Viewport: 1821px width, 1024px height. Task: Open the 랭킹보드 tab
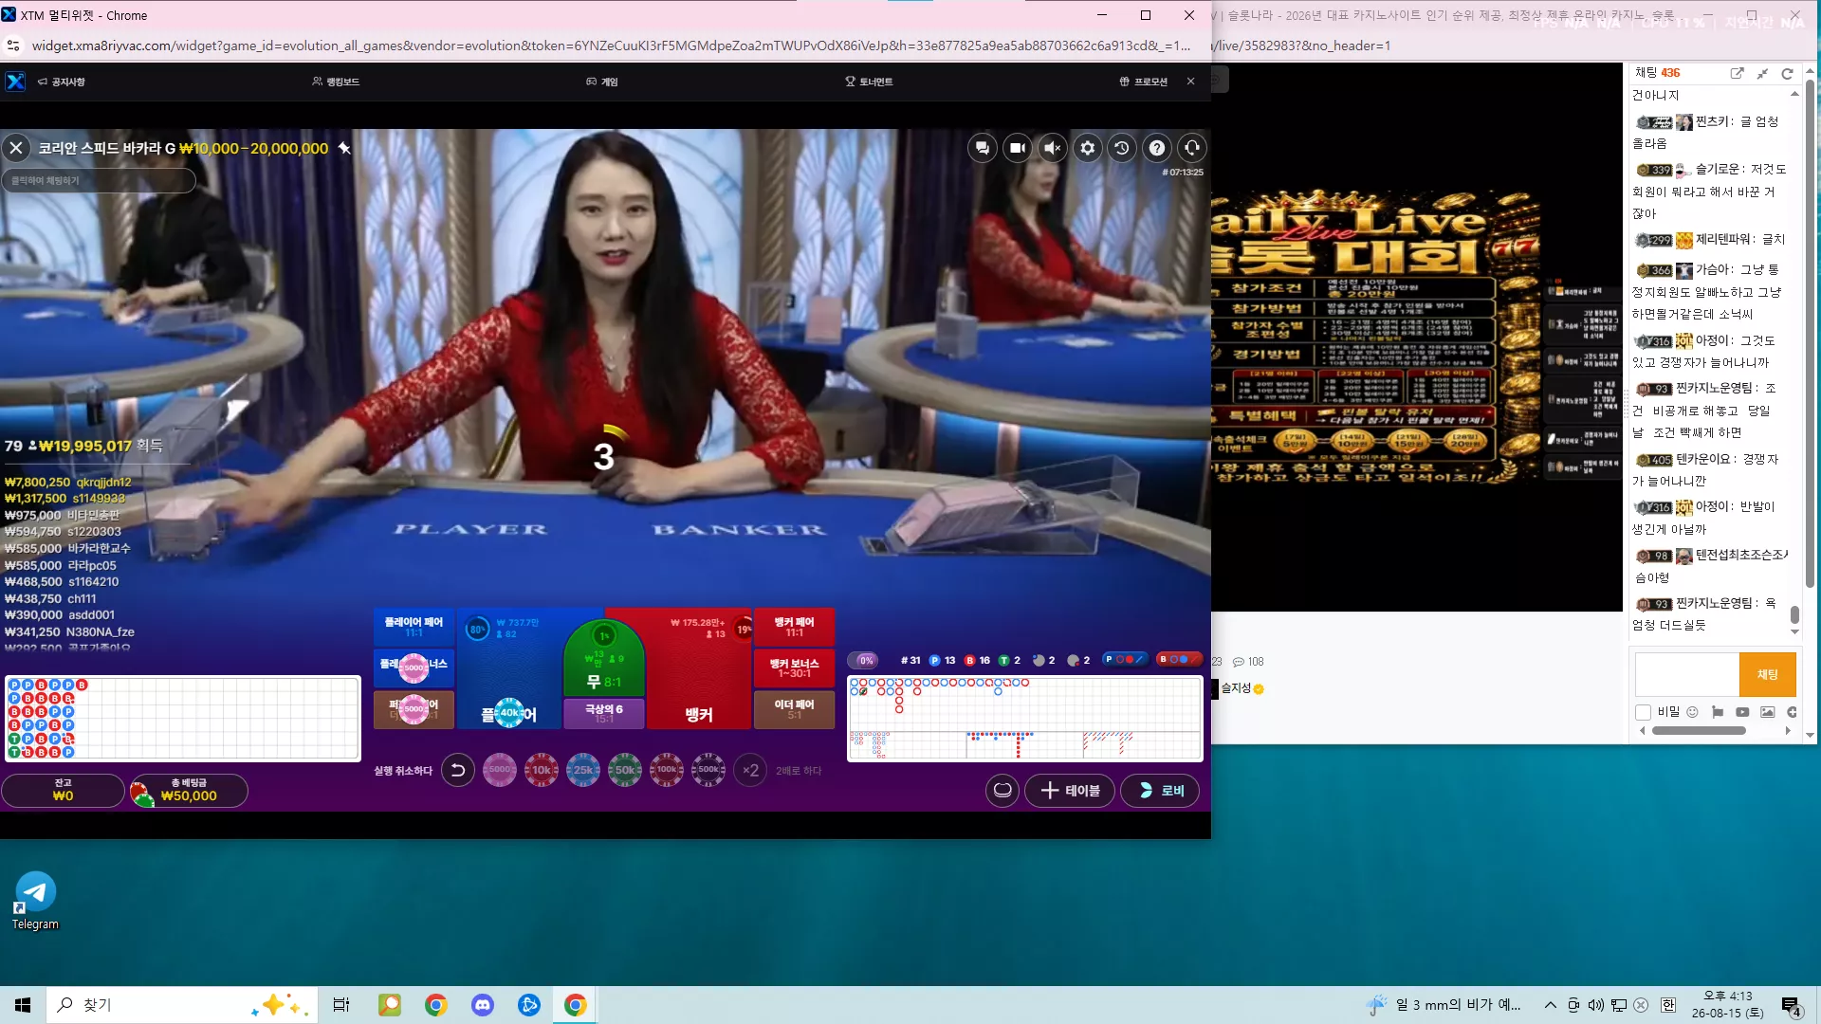point(336,82)
